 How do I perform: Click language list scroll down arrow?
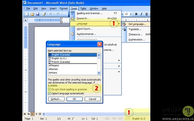pyautogui.click(x=99, y=73)
